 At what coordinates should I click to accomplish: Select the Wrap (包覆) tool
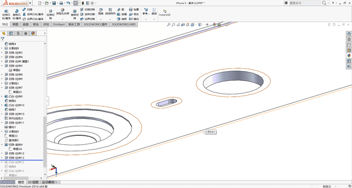[134, 9]
